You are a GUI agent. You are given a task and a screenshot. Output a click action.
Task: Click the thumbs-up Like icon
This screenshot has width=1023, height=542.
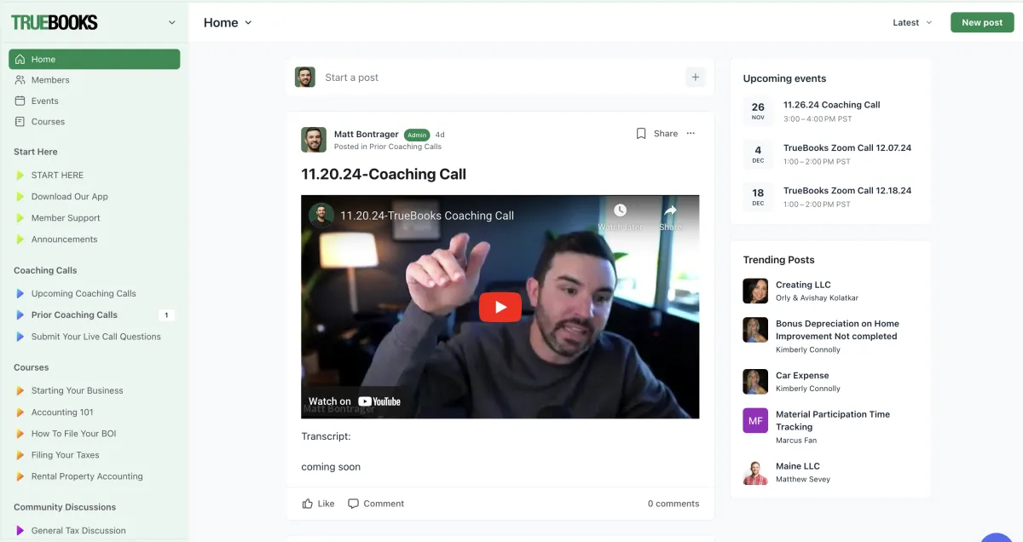pos(308,504)
